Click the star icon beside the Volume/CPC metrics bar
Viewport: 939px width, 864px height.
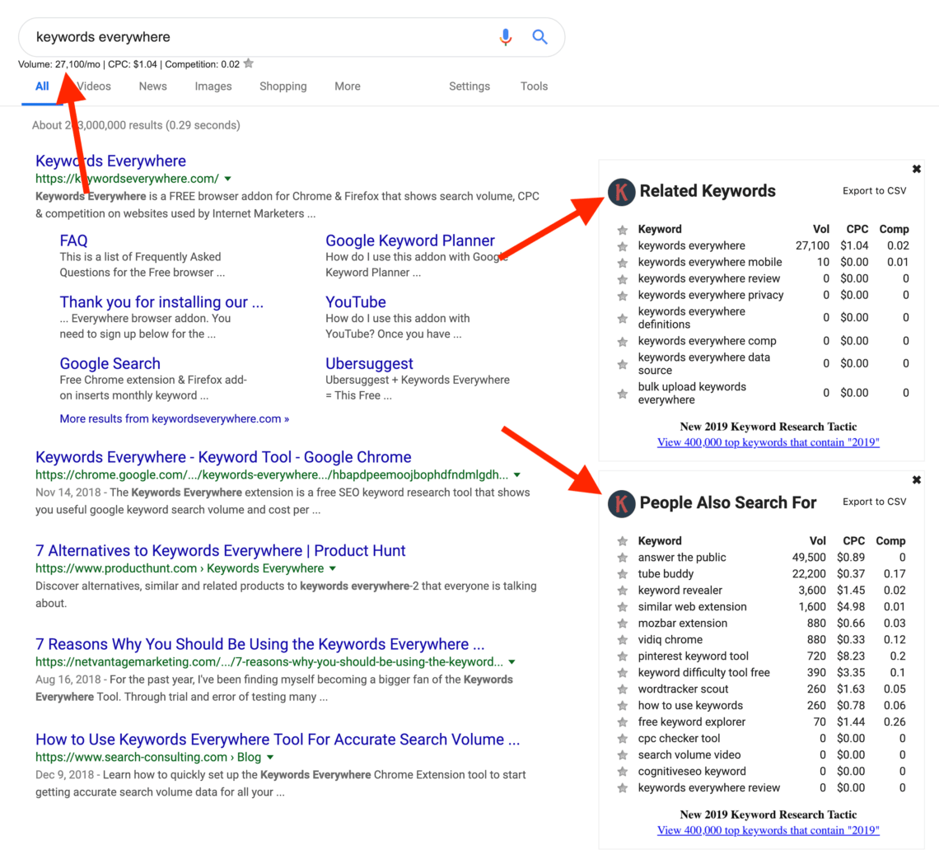click(x=248, y=63)
